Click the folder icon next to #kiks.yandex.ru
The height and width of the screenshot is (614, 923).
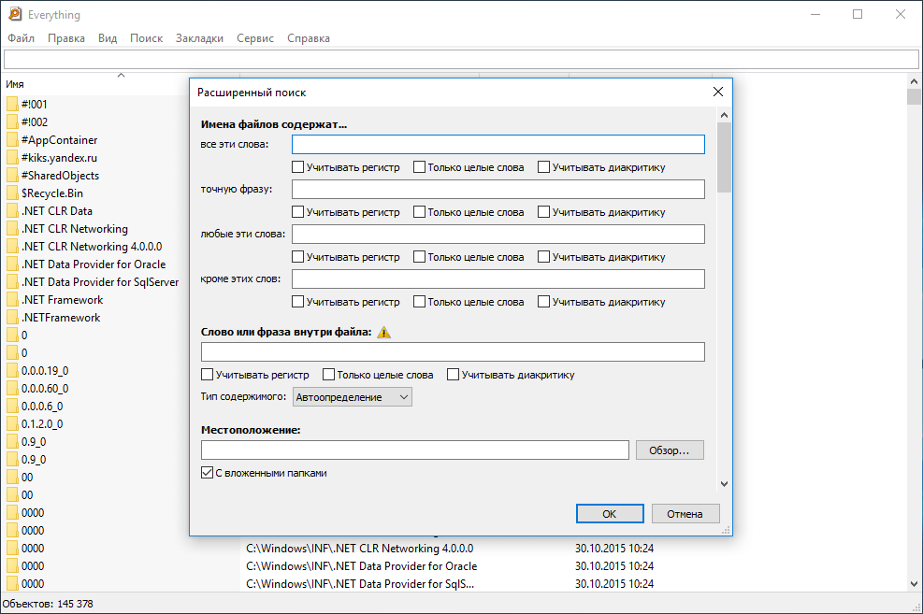click(13, 158)
